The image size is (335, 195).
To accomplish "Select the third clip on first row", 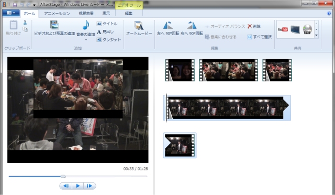I will [277, 70].
